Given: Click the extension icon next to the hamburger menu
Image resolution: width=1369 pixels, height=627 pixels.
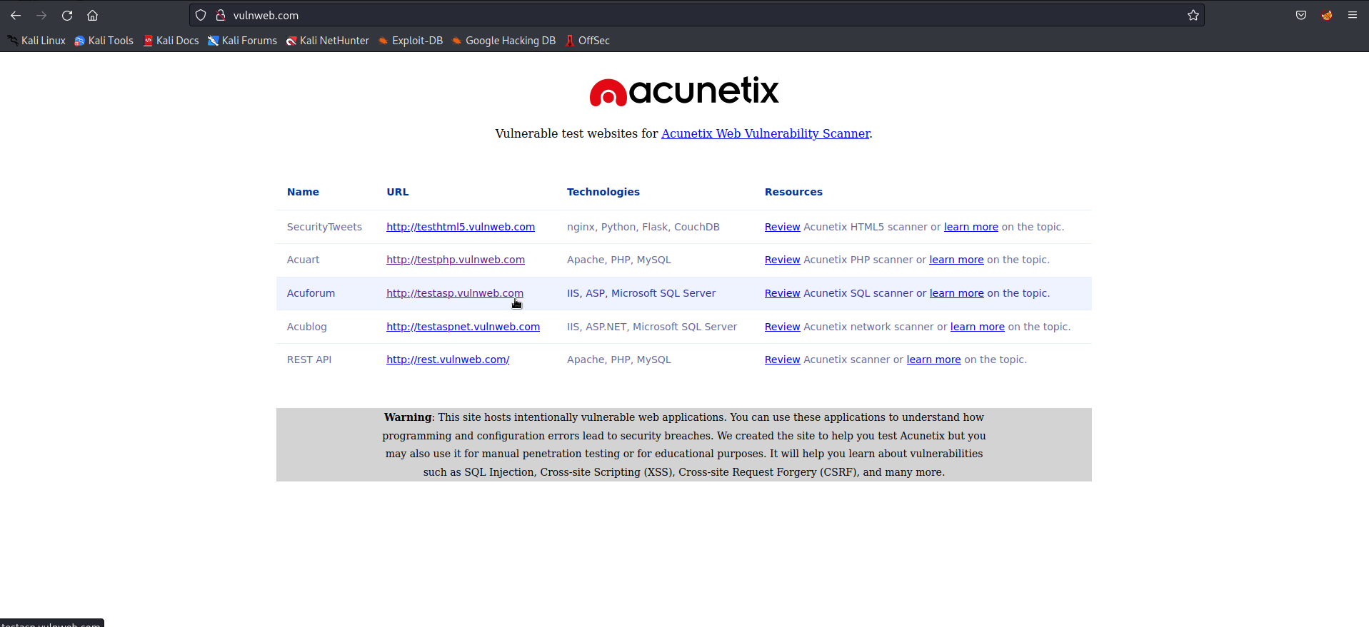Looking at the screenshot, I should pos(1327,15).
